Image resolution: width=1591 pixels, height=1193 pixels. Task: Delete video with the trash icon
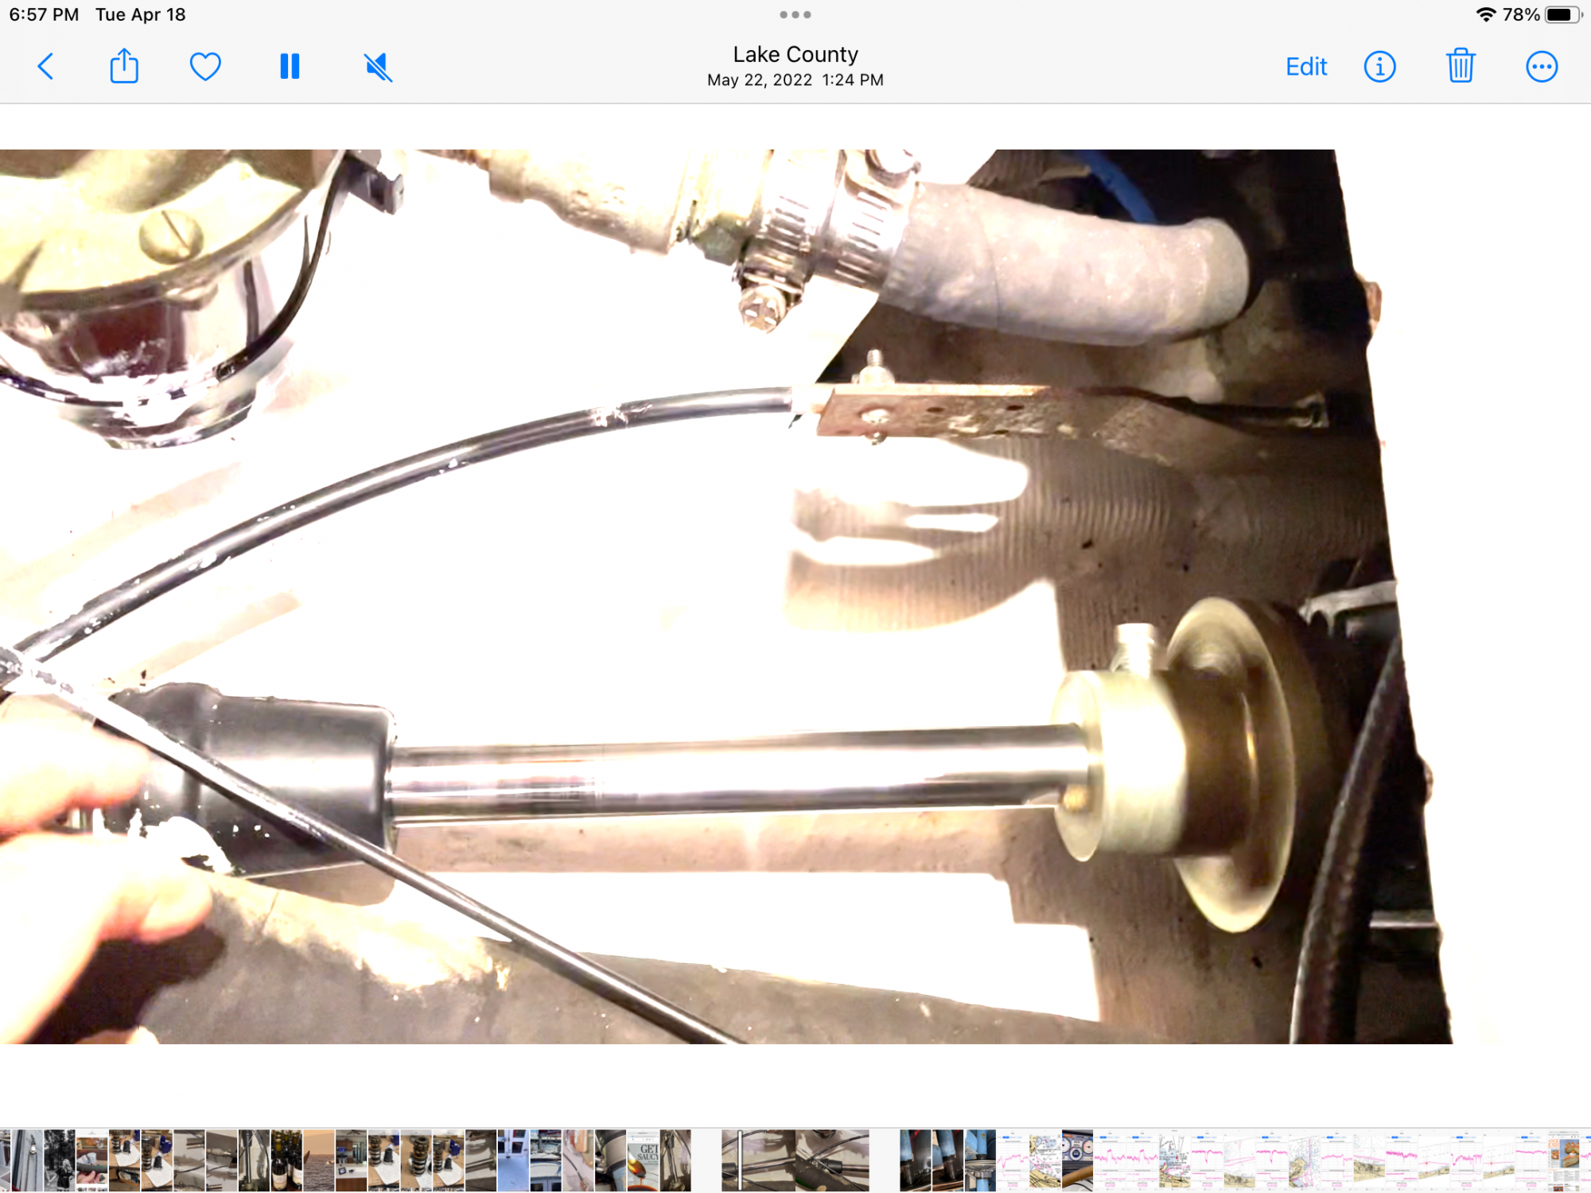click(1461, 66)
